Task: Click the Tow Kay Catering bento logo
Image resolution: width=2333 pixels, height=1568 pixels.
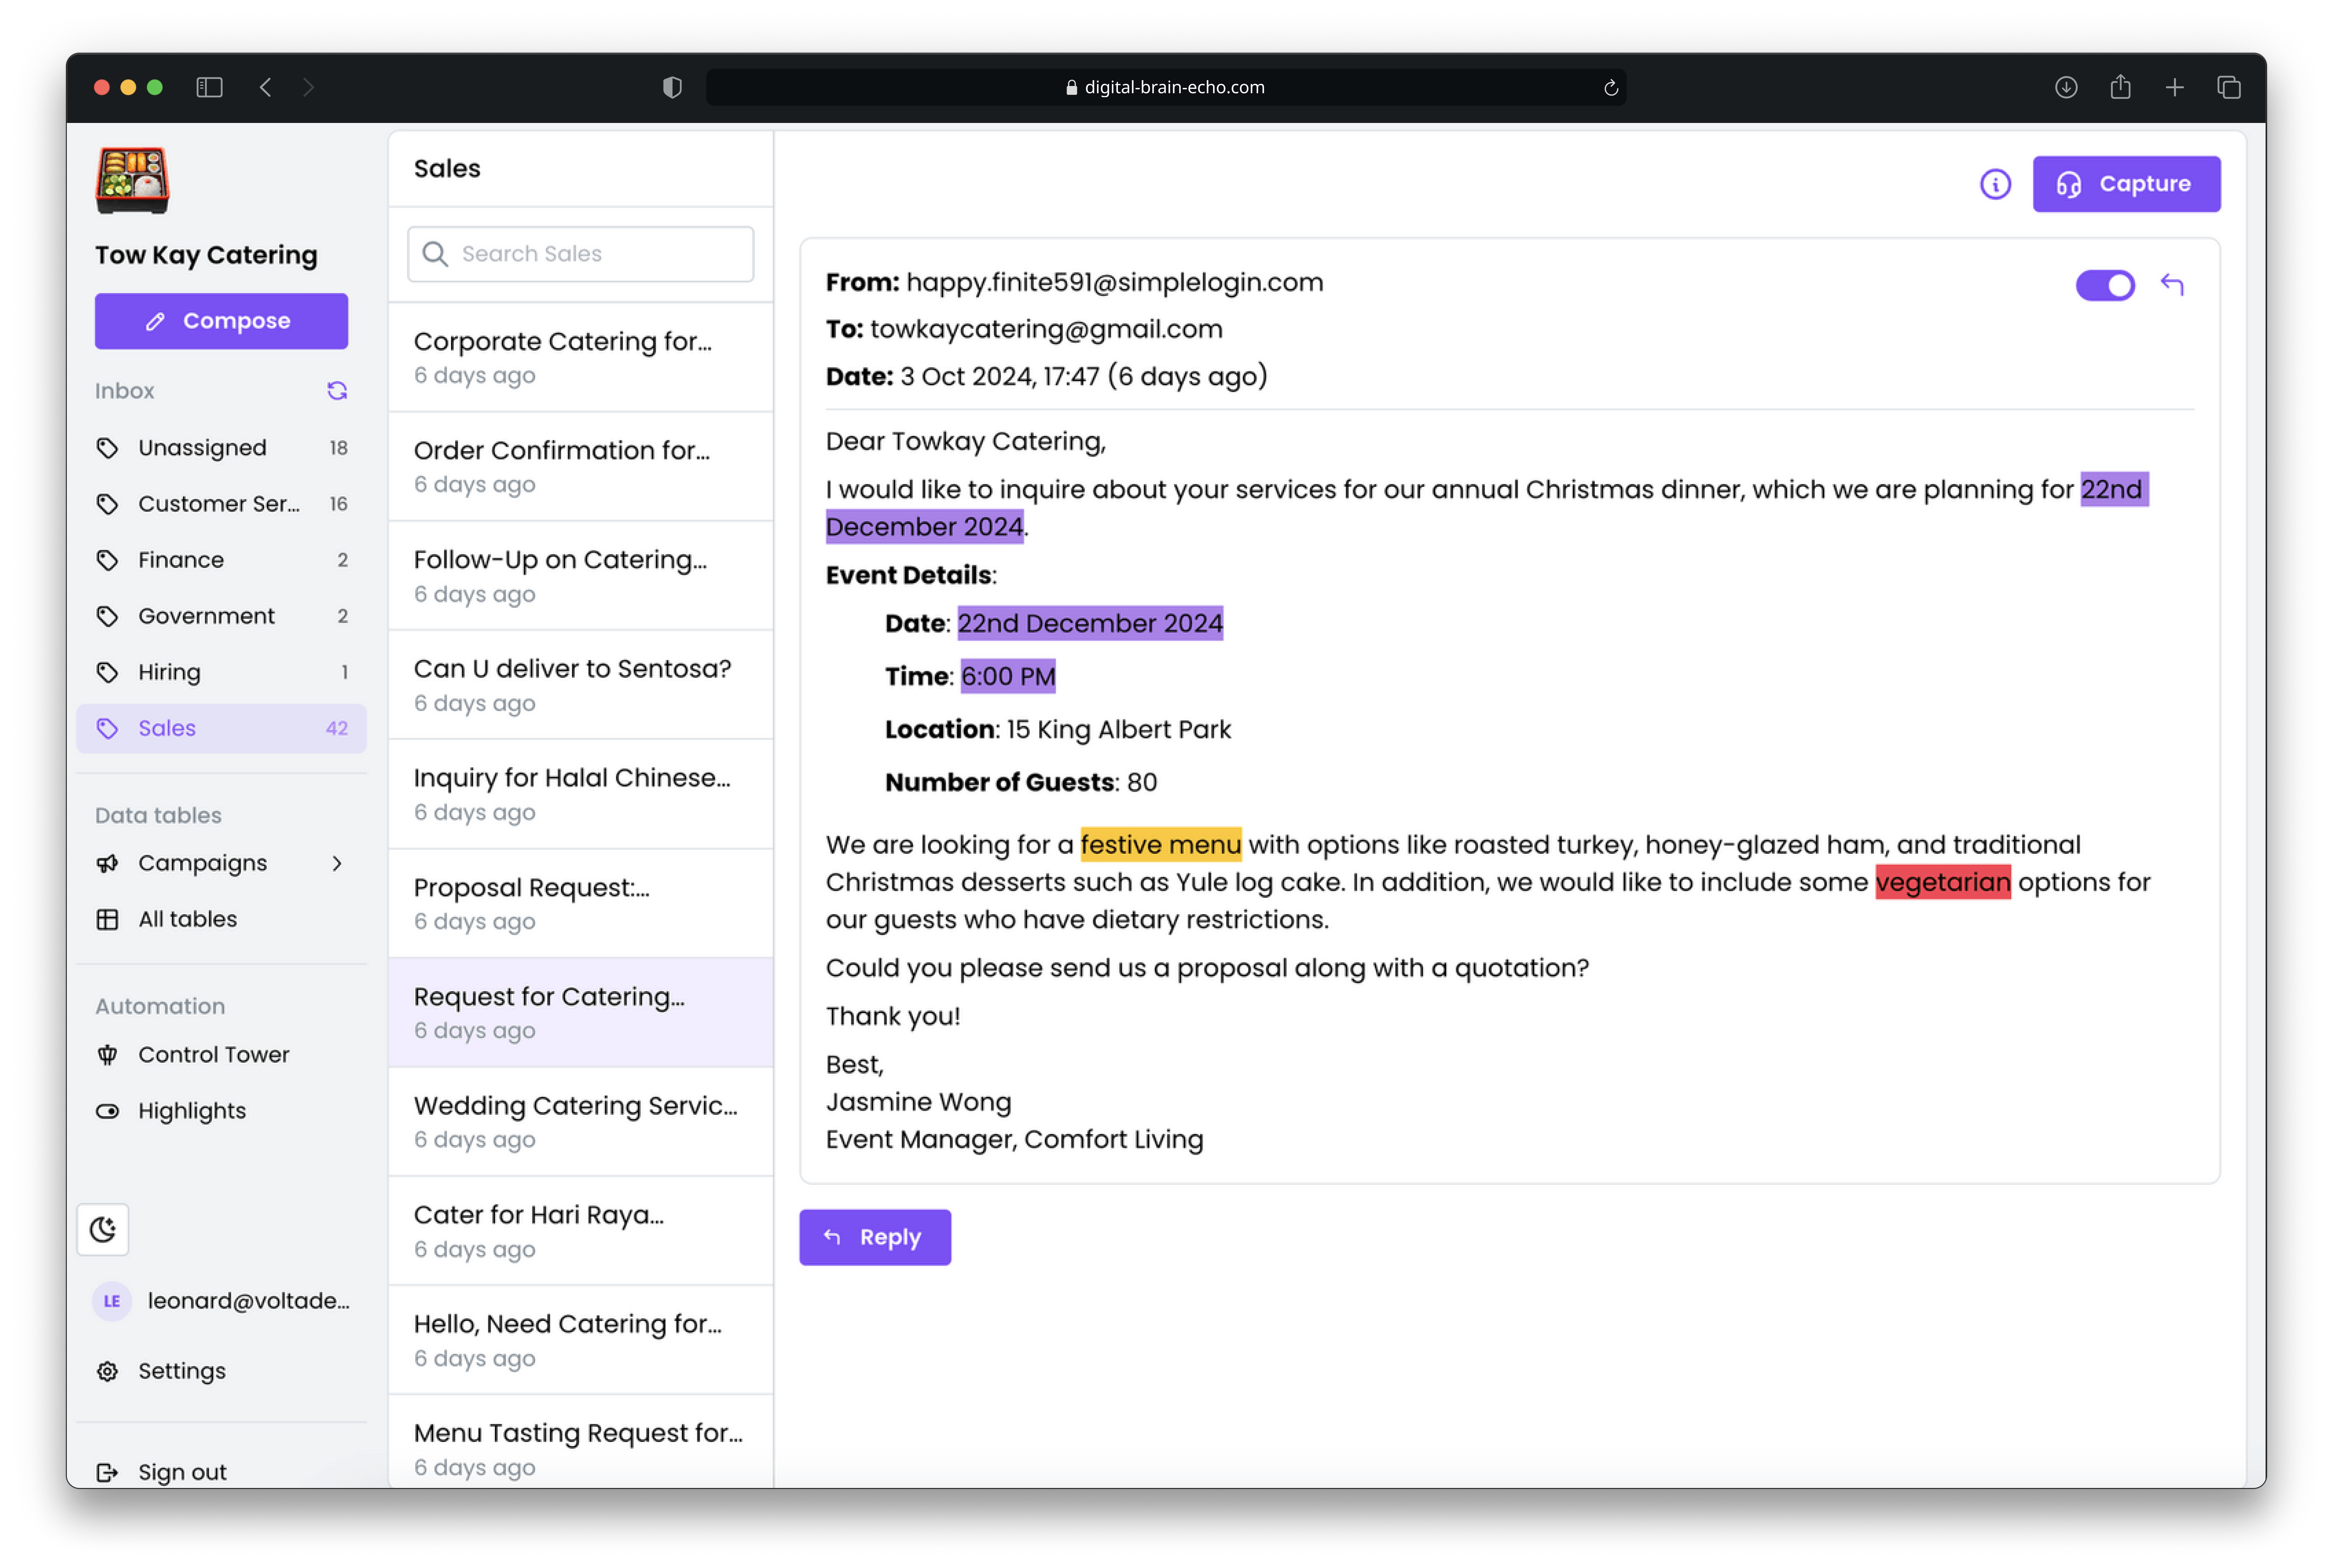Action: coord(132,181)
